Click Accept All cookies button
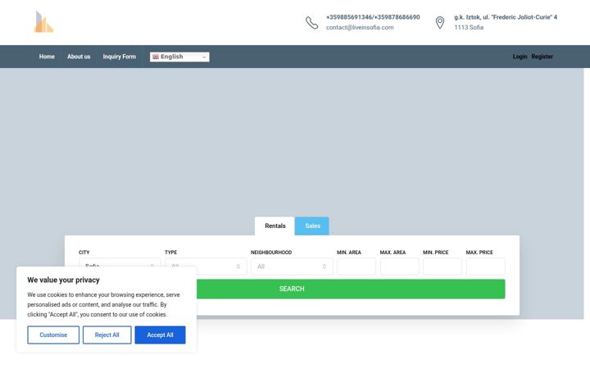The width and height of the screenshot is (590, 369). pyautogui.click(x=160, y=335)
